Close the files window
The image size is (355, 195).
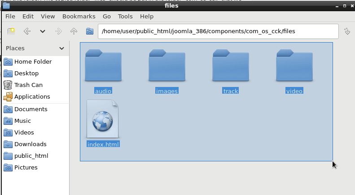click(352, 6)
